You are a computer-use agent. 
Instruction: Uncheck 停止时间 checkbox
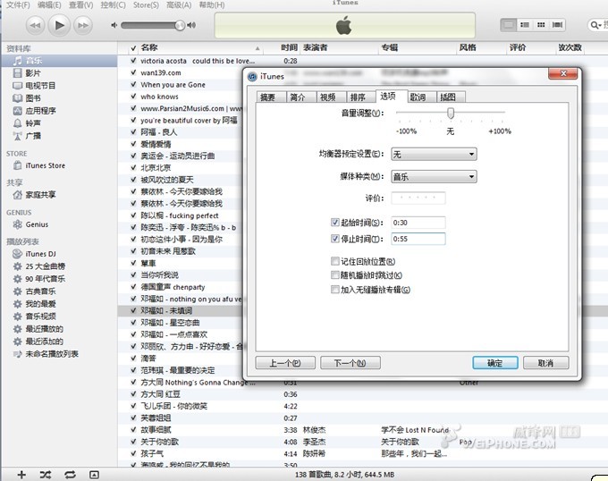[x=335, y=239]
